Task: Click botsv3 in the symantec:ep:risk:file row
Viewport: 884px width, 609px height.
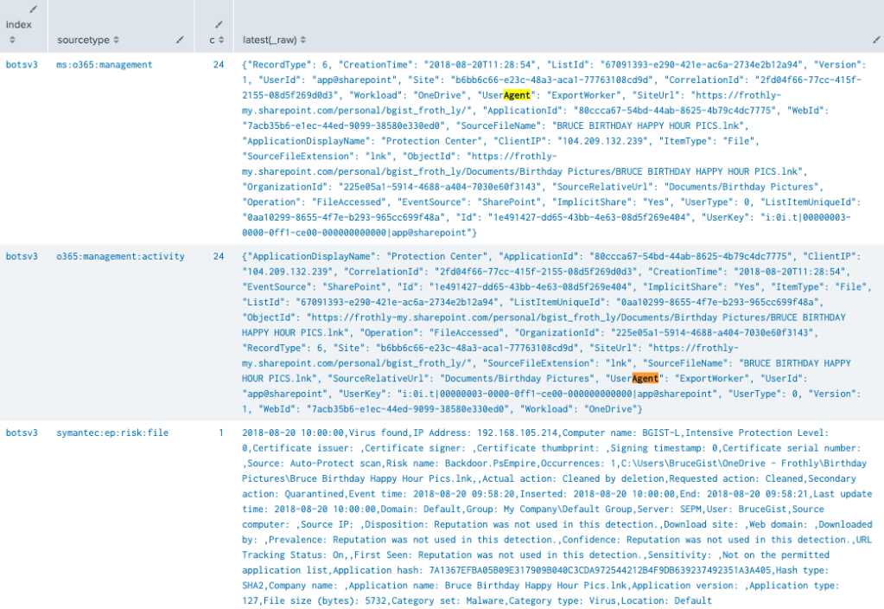Action: (22, 433)
